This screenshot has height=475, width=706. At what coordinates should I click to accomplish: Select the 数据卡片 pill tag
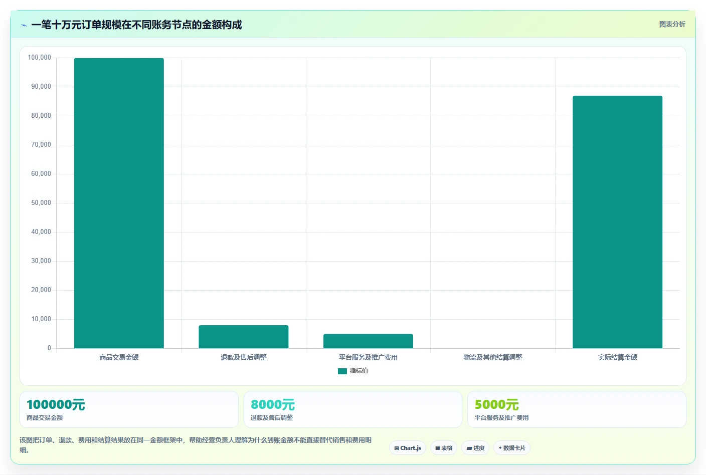pyautogui.click(x=512, y=448)
